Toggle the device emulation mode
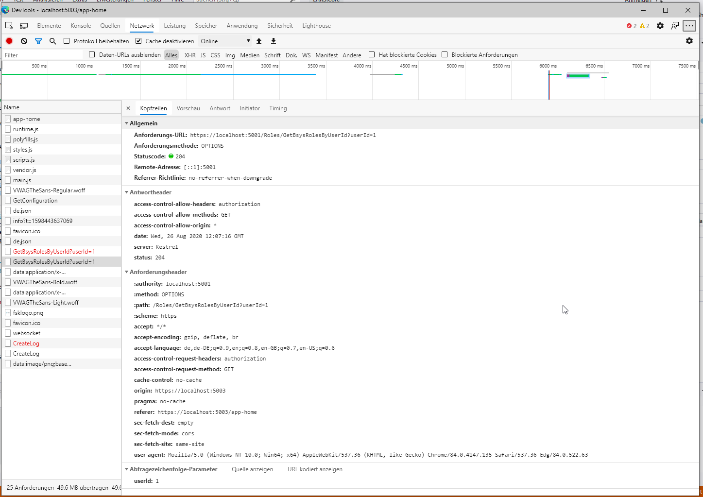 23,25
